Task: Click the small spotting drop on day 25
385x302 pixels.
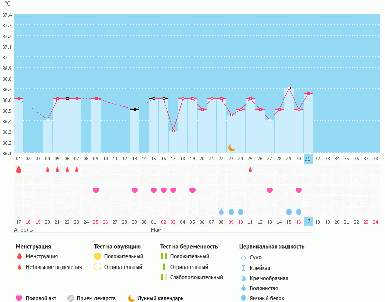Action: click(250, 170)
